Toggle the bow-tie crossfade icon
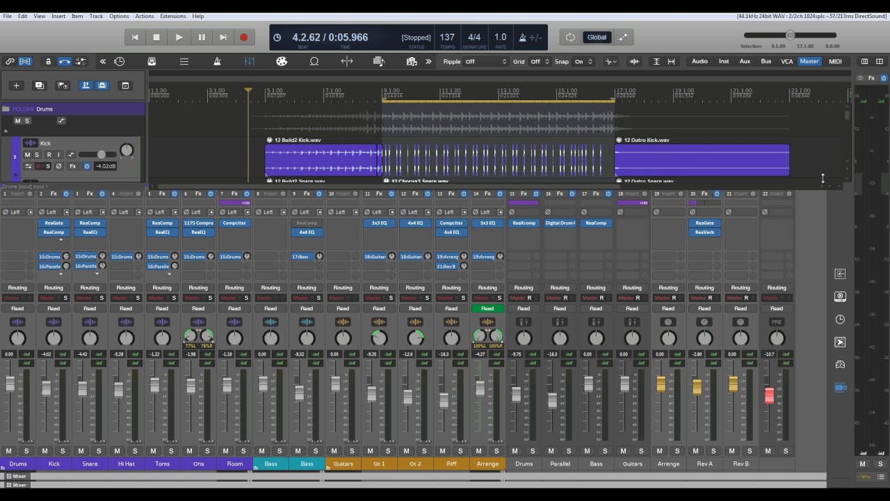The image size is (890, 501). click(25, 61)
